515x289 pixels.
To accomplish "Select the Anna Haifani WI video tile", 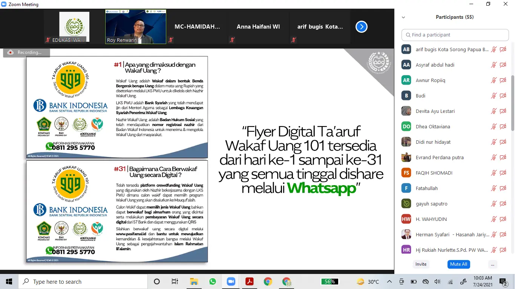I will tap(258, 27).
